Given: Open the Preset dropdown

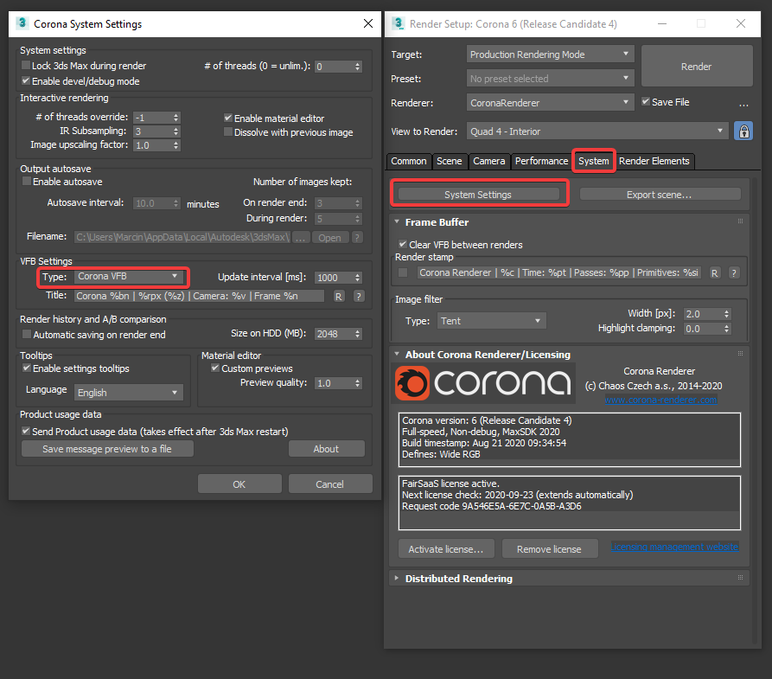Looking at the screenshot, I should [550, 79].
